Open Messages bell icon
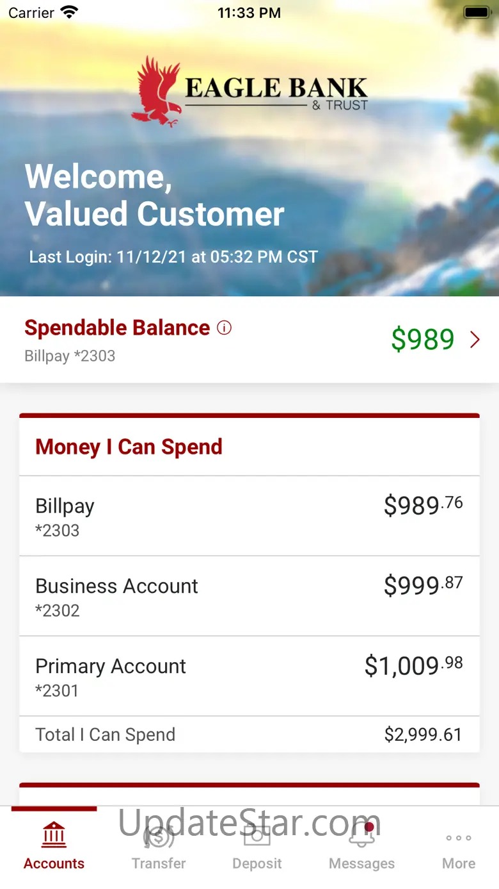Image resolution: width=499 pixels, height=889 pixels. pyautogui.click(x=361, y=835)
